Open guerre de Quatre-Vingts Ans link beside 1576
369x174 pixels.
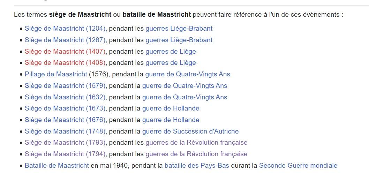tap(188, 74)
